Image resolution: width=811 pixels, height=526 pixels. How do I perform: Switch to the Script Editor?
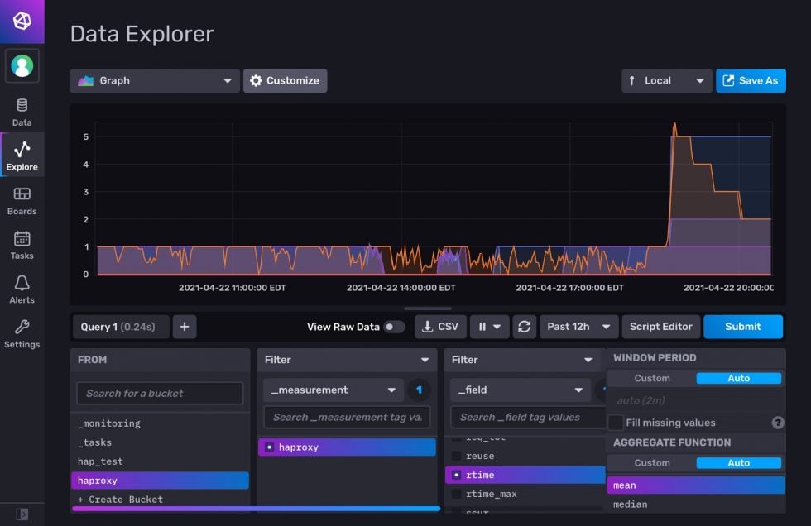tap(660, 327)
